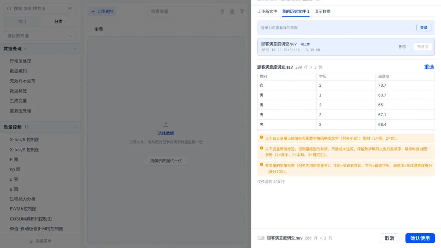Switch to the 我的历史文件 tab
The width and height of the screenshot is (441, 248).
(296, 11)
